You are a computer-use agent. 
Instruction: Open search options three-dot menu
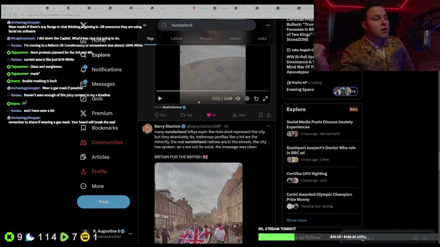268,25
